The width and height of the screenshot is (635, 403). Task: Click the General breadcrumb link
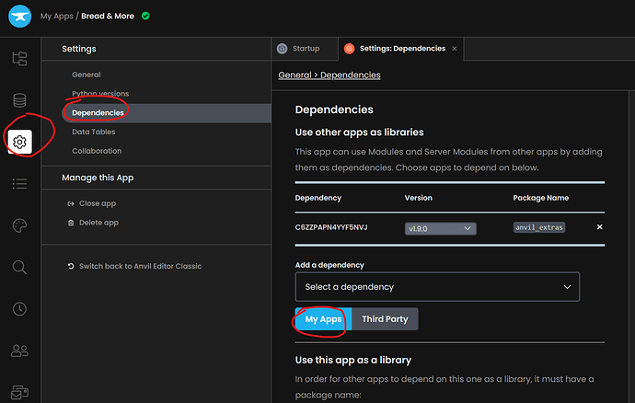294,75
